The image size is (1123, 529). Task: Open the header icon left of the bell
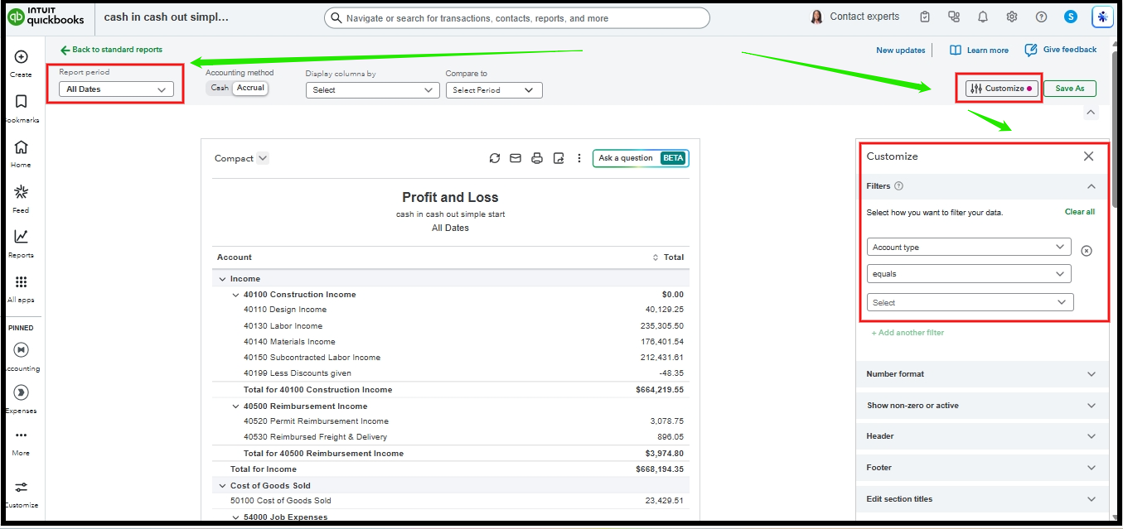pos(954,17)
